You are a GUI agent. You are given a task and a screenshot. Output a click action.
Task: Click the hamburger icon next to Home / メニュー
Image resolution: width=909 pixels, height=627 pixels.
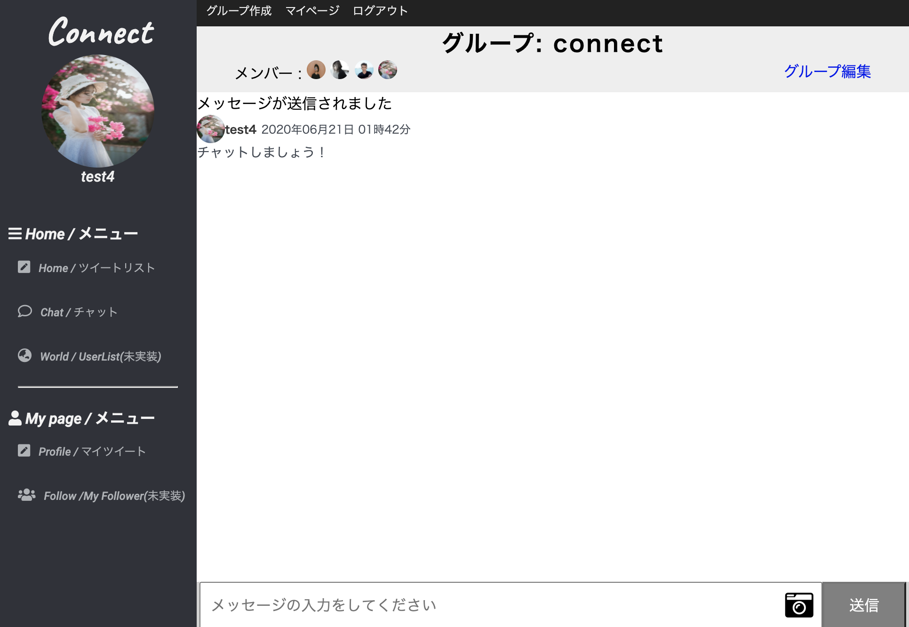point(15,233)
